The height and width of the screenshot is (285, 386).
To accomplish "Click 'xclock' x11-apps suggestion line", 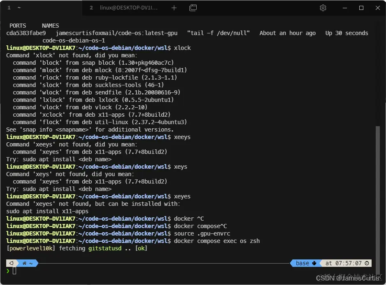I will pyautogui.click(x=92, y=115).
